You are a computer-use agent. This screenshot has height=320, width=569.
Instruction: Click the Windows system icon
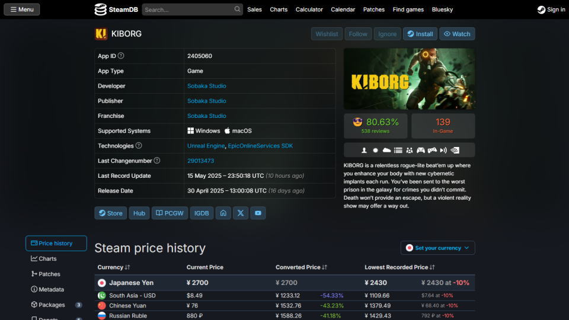pyautogui.click(x=190, y=130)
